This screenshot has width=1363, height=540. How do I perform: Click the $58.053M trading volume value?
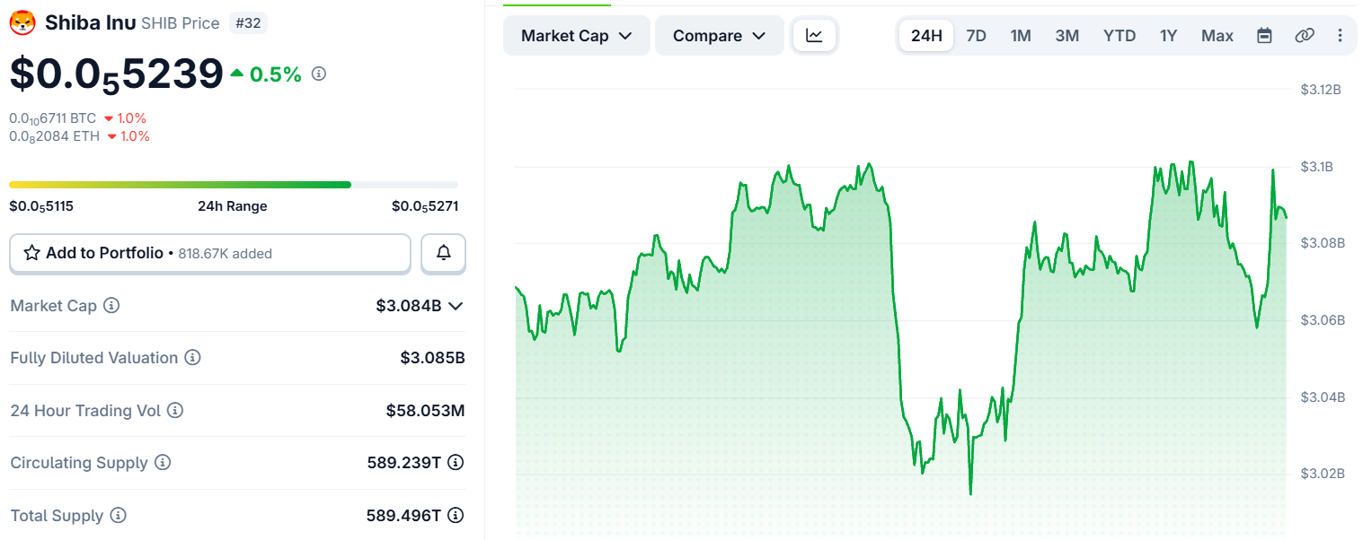[x=425, y=411]
